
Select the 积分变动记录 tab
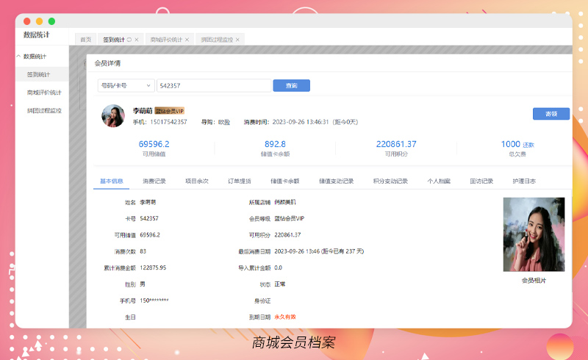tap(390, 181)
